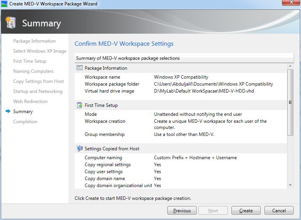Click the Package Information section icon
Viewport: 301px width, 220px height.
pyautogui.click(x=80, y=68)
